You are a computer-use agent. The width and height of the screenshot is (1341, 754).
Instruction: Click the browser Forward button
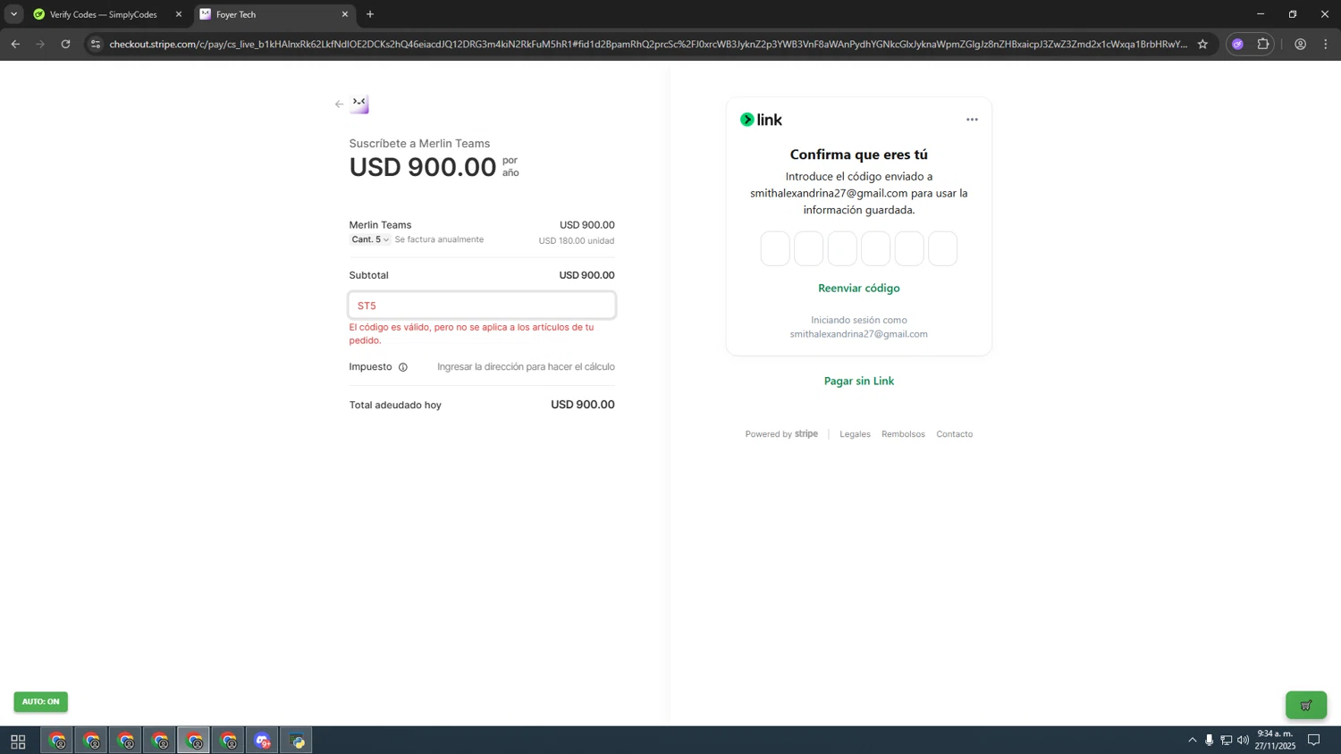[x=40, y=44]
